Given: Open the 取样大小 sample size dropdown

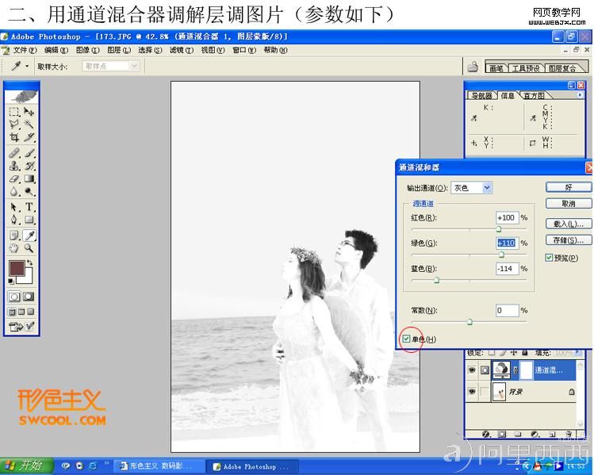Looking at the screenshot, I should 111,67.
